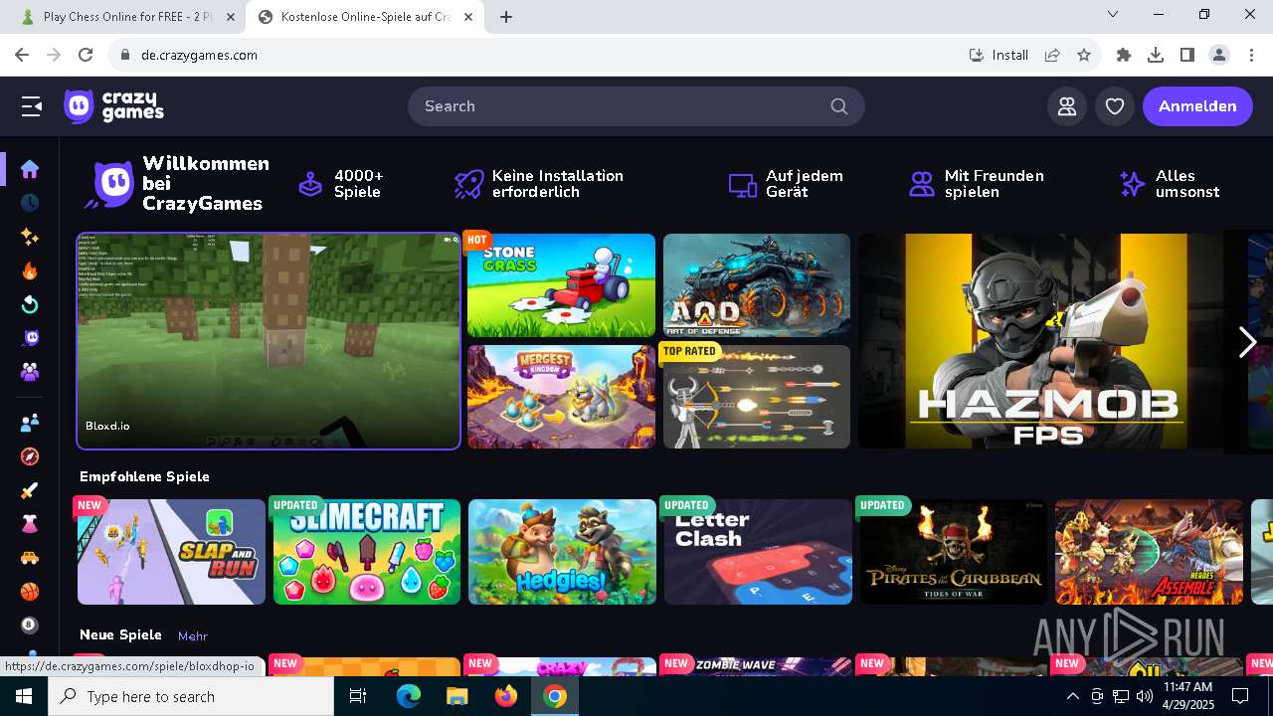The width and height of the screenshot is (1273, 716).
Task: Open the Stone Grass game thumbnail
Action: (x=561, y=285)
